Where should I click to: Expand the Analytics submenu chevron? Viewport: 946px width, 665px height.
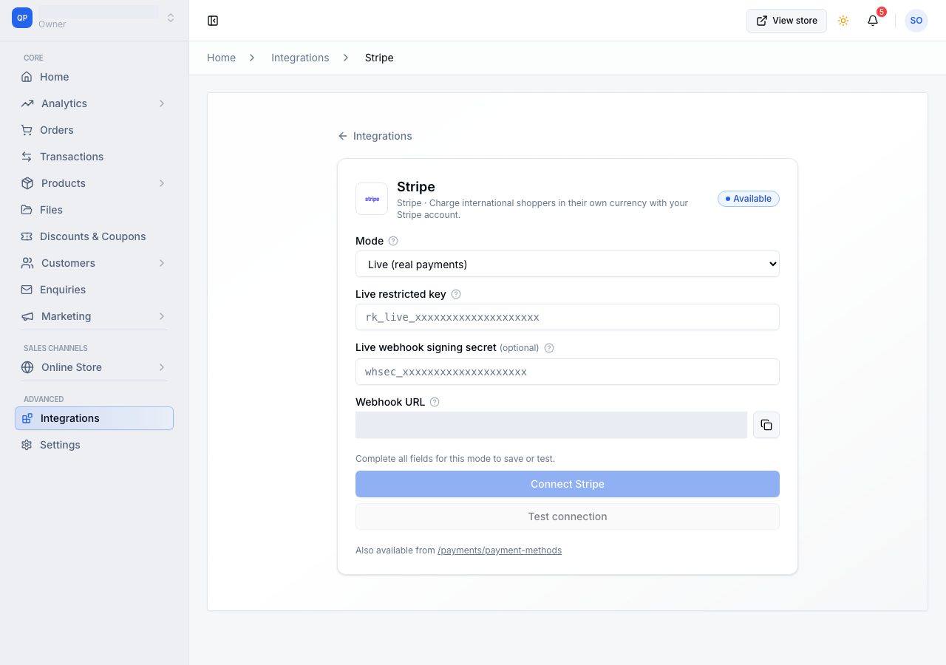162,103
